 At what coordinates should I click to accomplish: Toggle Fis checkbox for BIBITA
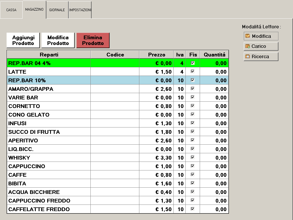pos(193,183)
